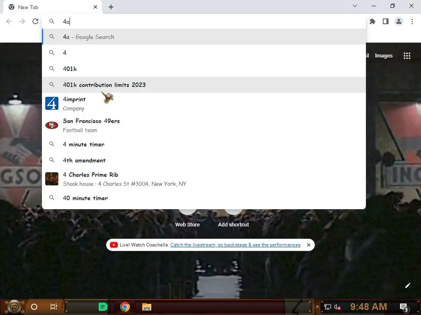
Task: Open 4 Charles Prime Rib suggestion
Action: 204,179
